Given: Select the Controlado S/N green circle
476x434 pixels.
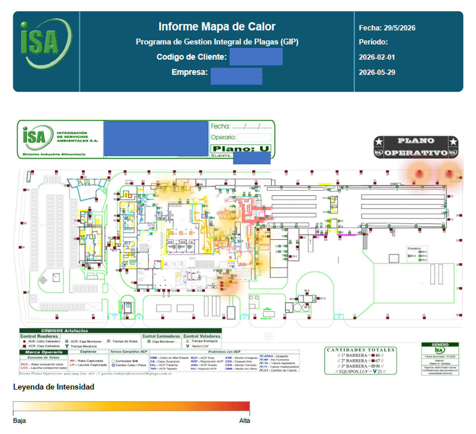Looking at the screenshot, I should coord(113,361).
